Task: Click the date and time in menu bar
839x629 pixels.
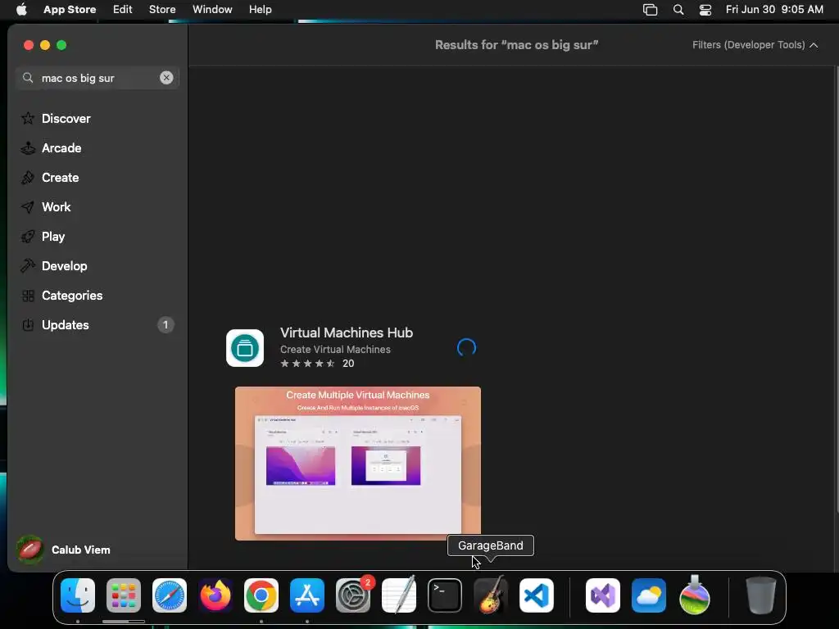Action: [774, 10]
